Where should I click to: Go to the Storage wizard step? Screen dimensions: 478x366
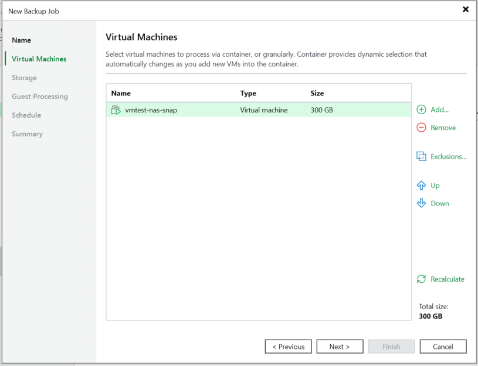point(24,78)
